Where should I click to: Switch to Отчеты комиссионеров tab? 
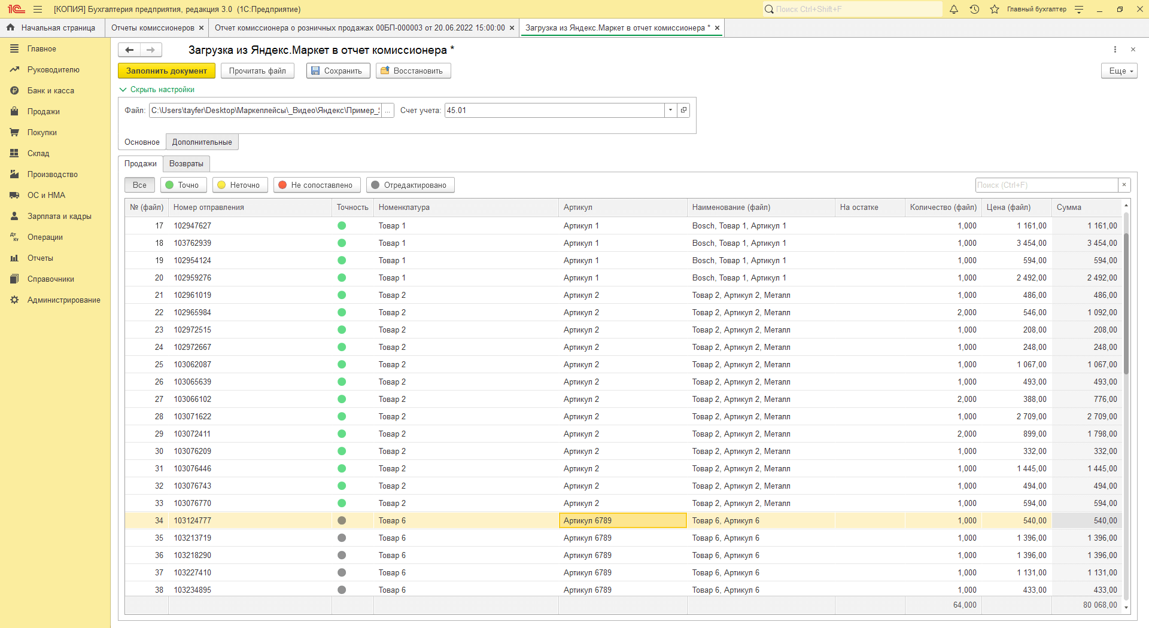(x=153, y=28)
